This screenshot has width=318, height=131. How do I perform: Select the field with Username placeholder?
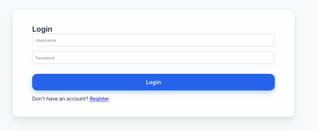click(x=153, y=40)
